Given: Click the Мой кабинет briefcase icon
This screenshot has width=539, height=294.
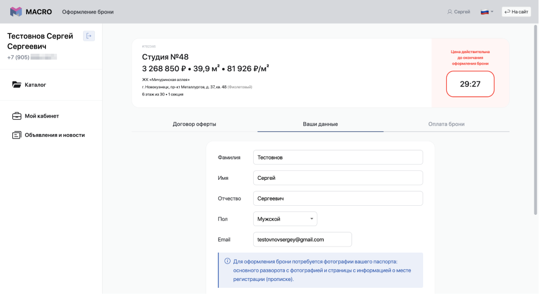Looking at the screenshot, I should 16,116.
